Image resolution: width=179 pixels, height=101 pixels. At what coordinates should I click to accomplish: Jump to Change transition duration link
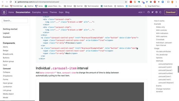[x=163, y=90]
